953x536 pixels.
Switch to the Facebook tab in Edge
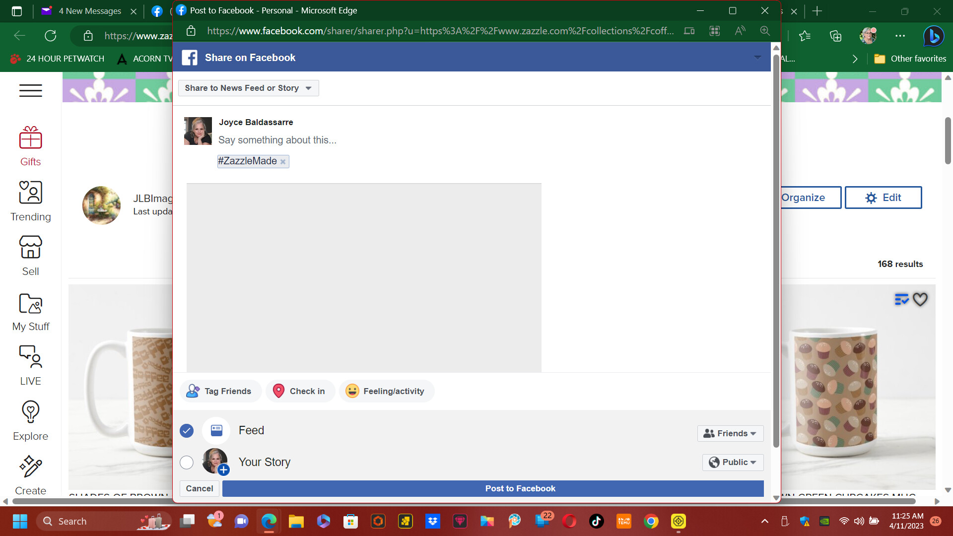(x=157, y=11)
